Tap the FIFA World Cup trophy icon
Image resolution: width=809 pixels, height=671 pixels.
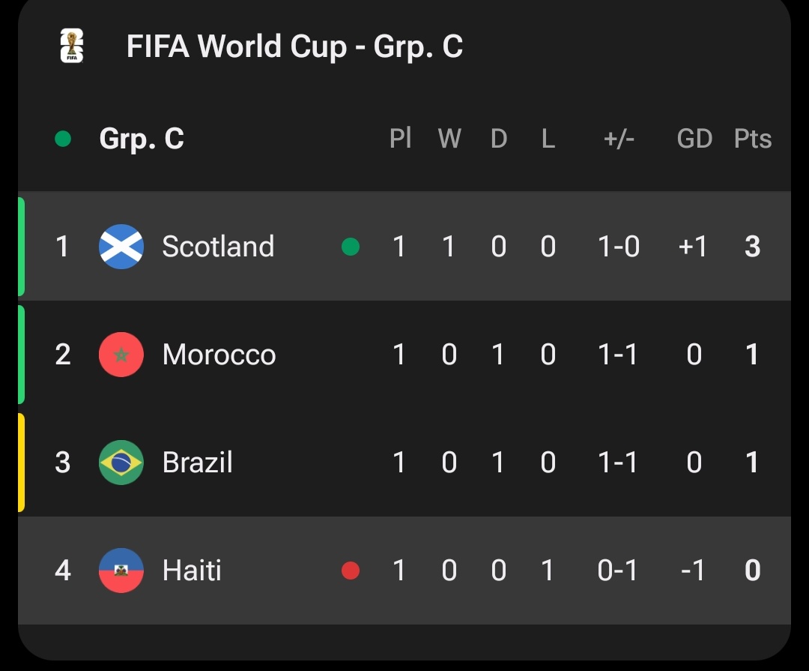tap(72, 46)
